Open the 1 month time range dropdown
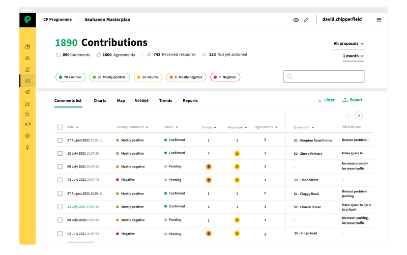The width and height of the screenshot is (407, 255). 353,56
